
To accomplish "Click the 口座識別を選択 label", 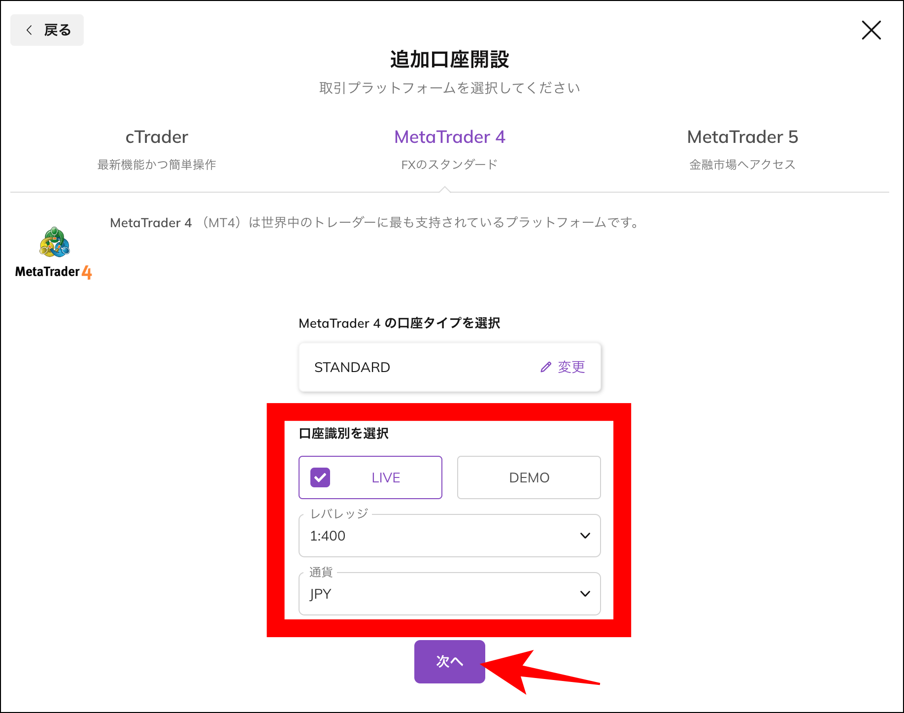I will (343, 434).
